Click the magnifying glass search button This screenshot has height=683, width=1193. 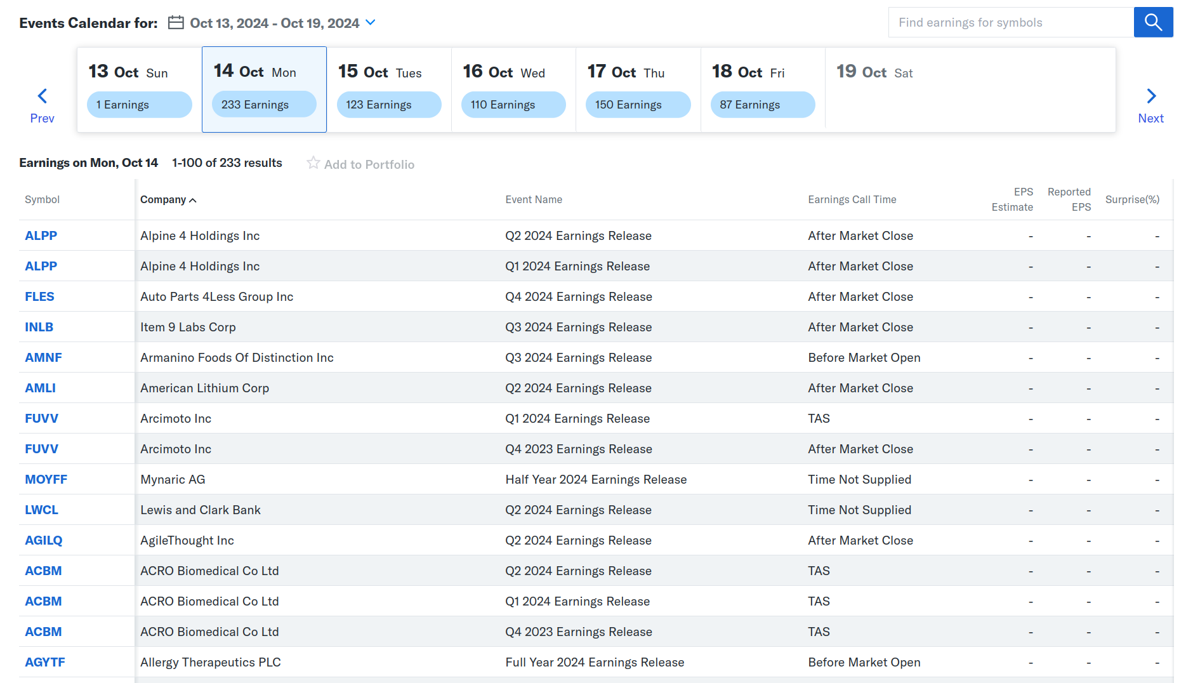(1153, 23)
